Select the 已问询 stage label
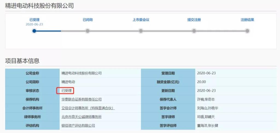280x133 pixels. coord(87,20)
